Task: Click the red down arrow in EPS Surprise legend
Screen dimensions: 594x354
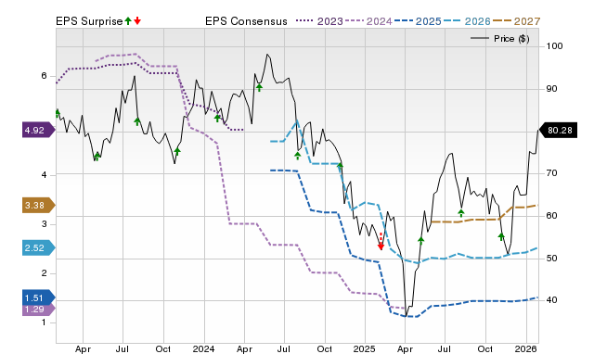Action: (137, 20)
